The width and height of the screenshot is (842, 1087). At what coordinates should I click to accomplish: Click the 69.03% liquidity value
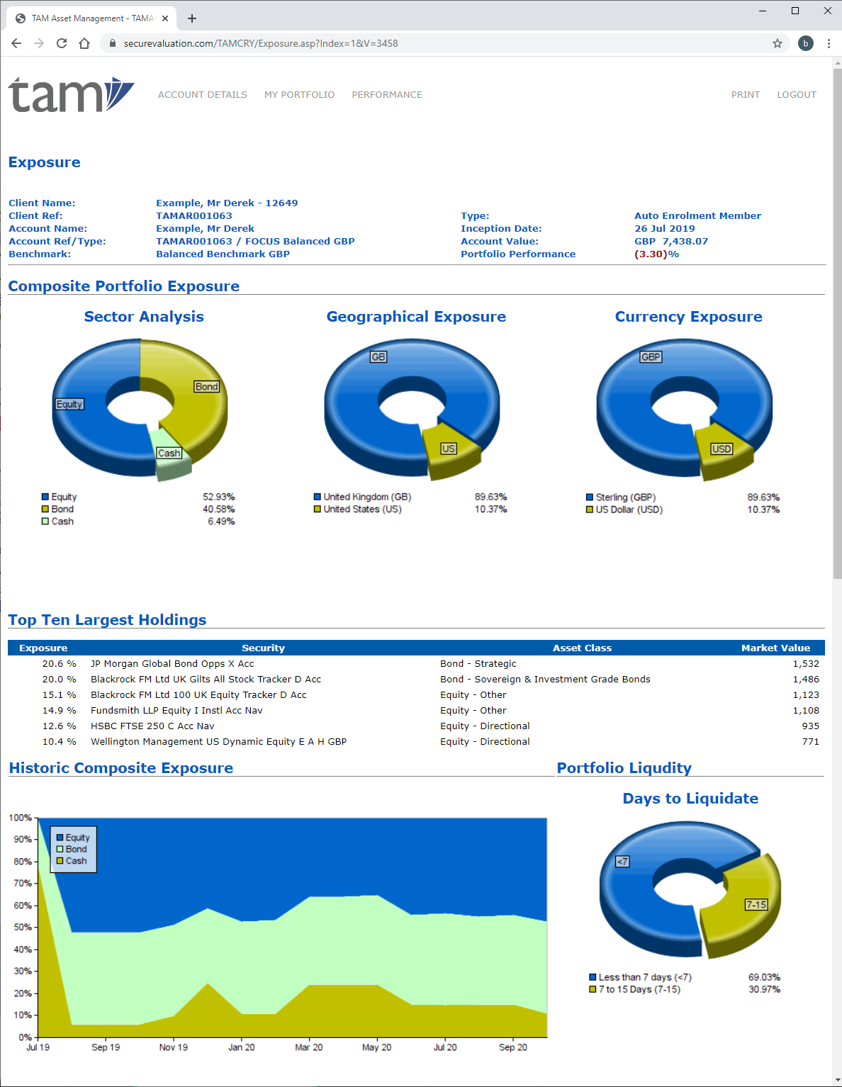point(764,977)
